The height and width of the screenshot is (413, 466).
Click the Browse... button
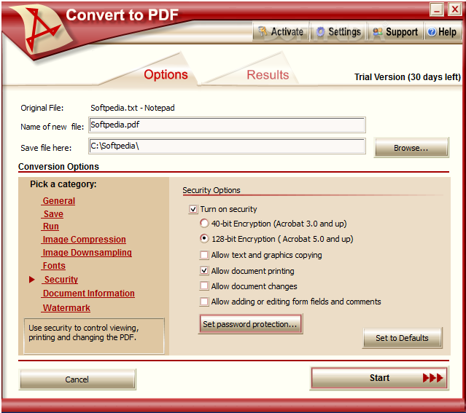pyautogui.click(x=411, y=148)
